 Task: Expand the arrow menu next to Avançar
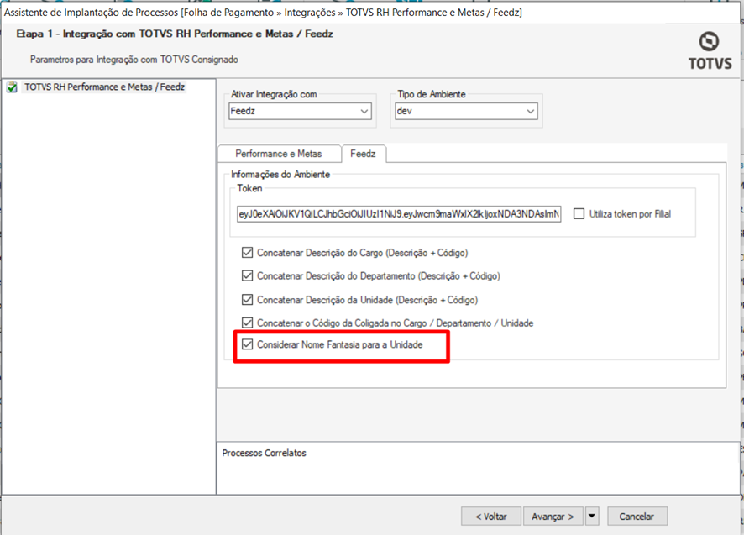[x=592, y=516]
